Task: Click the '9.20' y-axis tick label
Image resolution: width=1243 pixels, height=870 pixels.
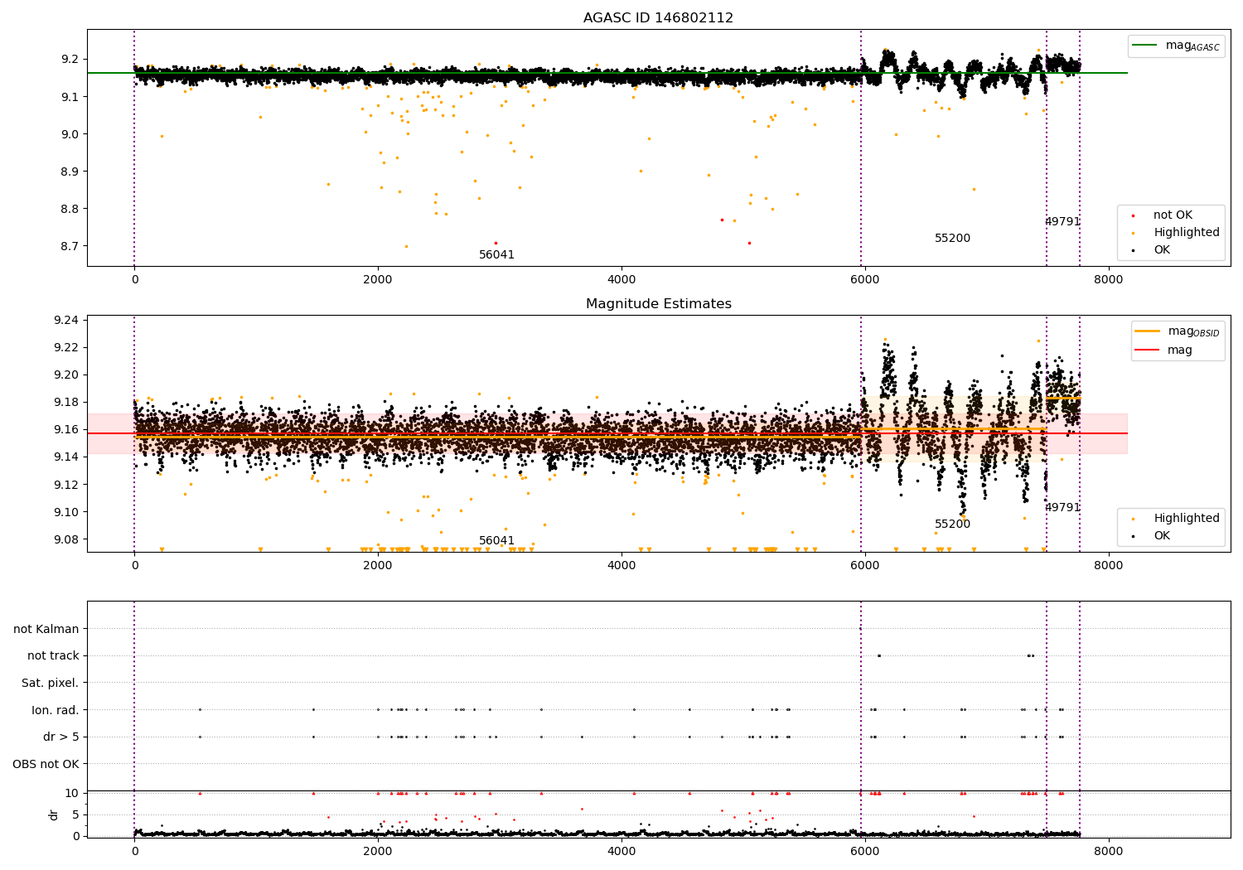Action: [66, 375]
